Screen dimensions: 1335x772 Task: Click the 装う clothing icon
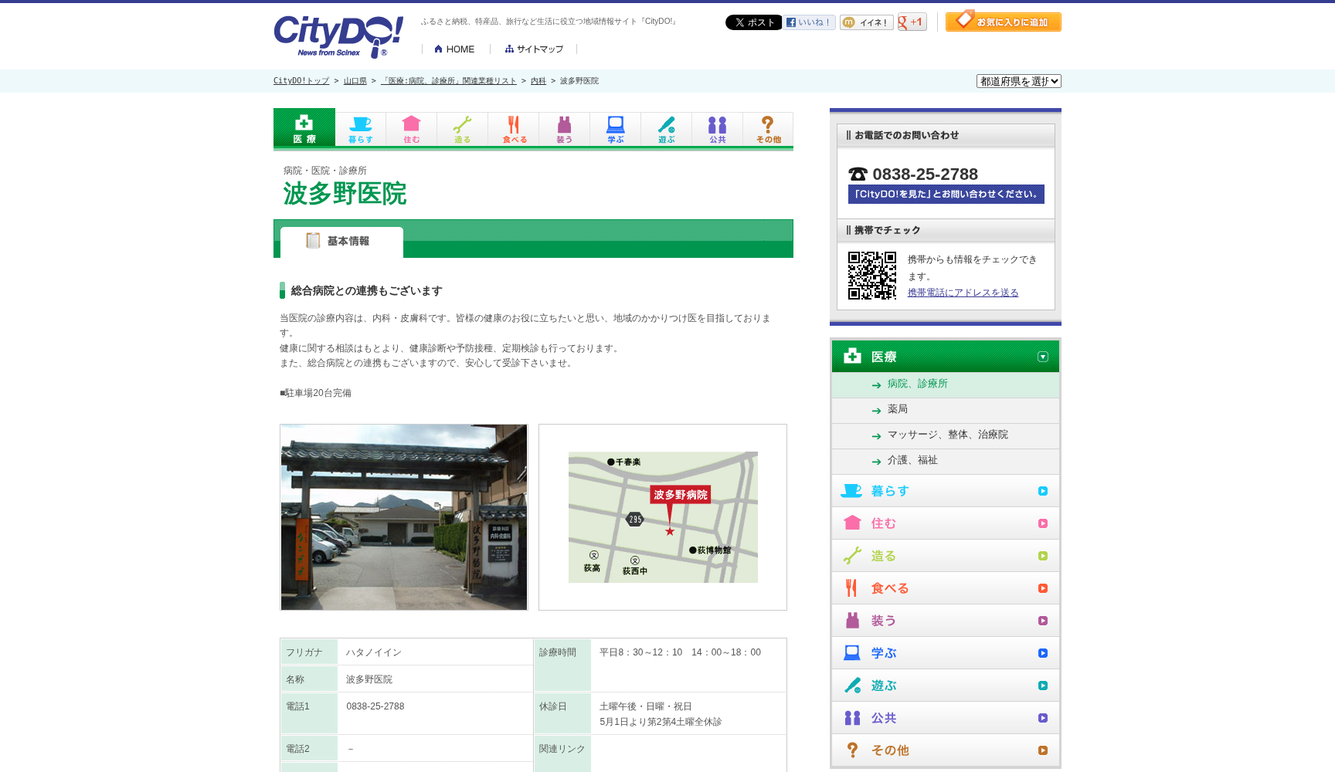[564, 129]
